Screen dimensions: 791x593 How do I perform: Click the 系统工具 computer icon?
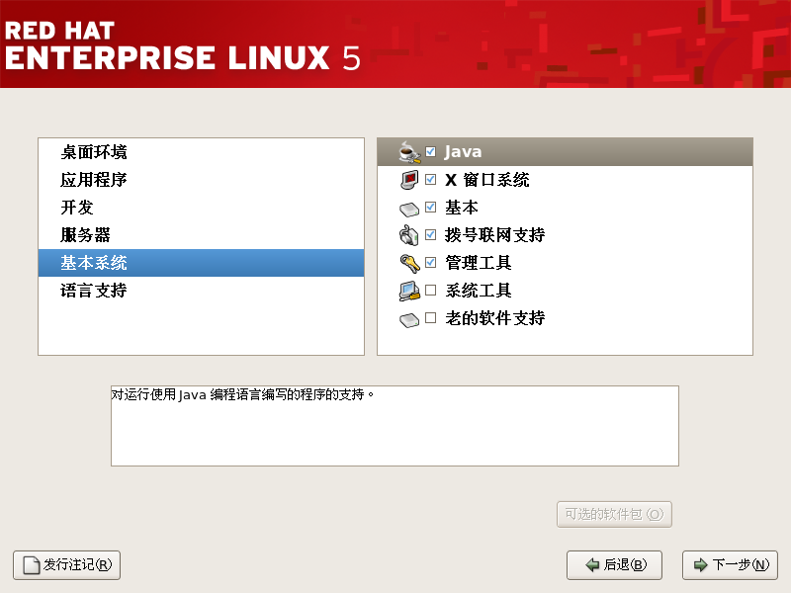409,291
